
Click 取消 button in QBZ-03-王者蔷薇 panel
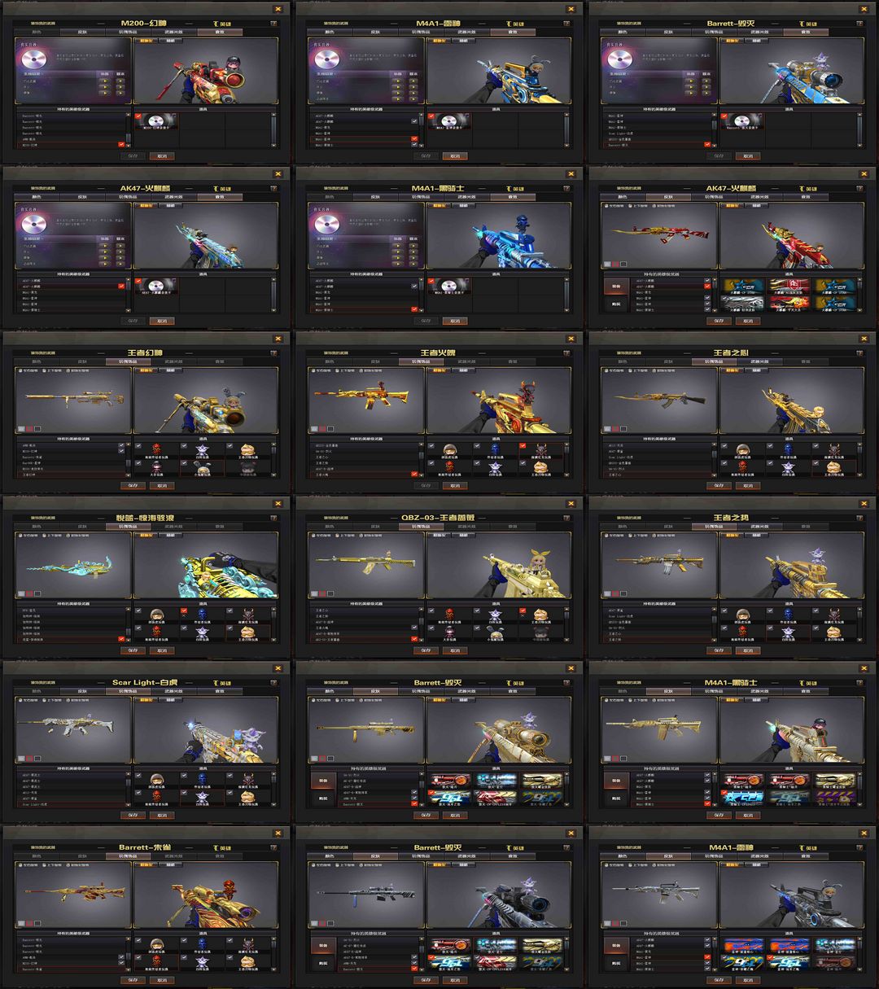click(x=454, y=650)
